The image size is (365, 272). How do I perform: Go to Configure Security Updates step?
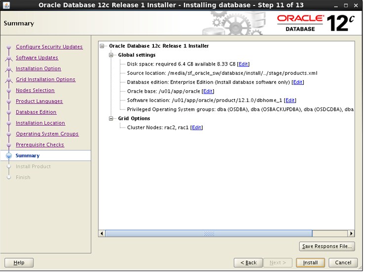(x=49, y=47)
